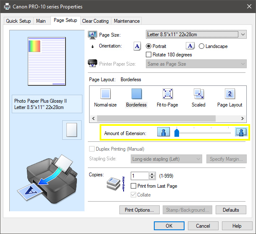Open Print Options dialog
The image size is (256, 234).
pyautogui.click(x=139, y=210)
